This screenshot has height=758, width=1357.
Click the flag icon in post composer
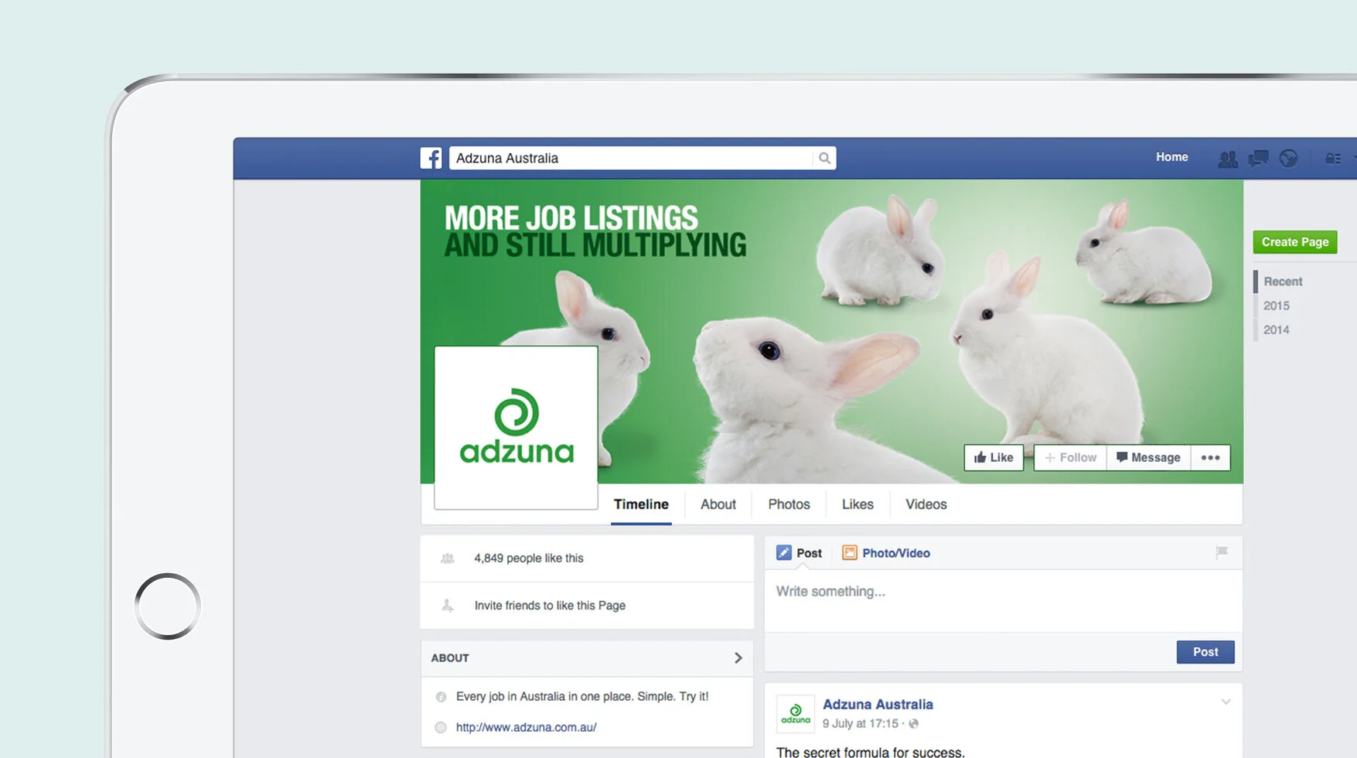click(x=1222, y=552)
